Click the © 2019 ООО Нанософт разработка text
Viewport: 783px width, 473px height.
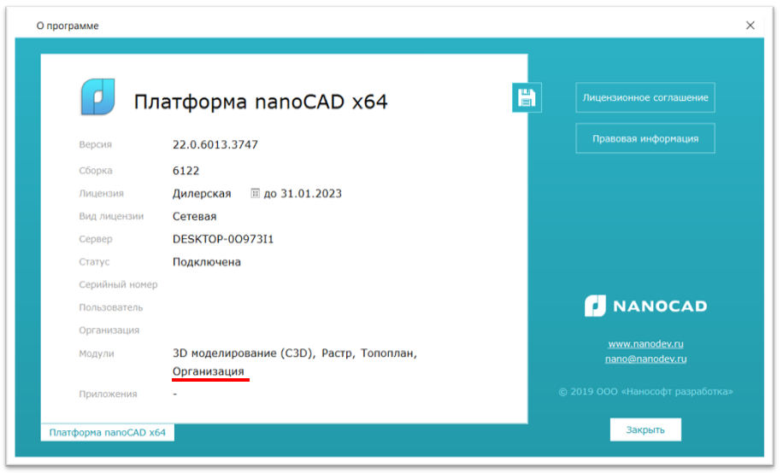[645, 392]
